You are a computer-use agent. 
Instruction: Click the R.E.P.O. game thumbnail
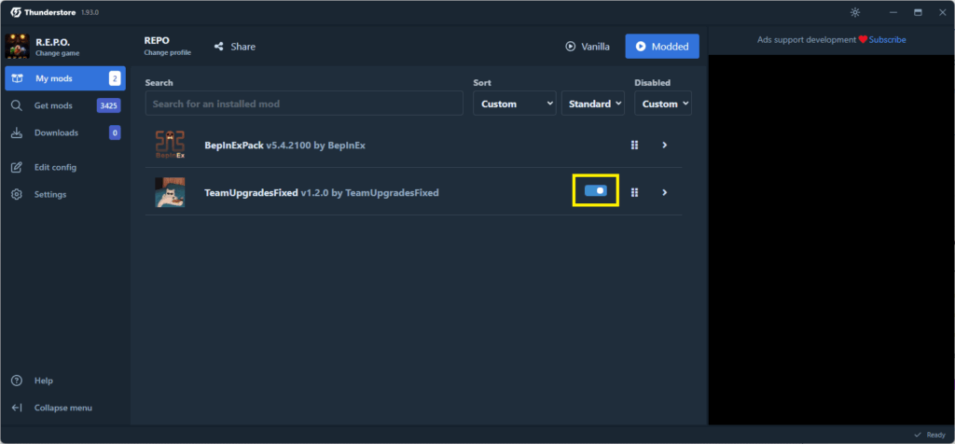pyautogui.click(x=17, y=47)
